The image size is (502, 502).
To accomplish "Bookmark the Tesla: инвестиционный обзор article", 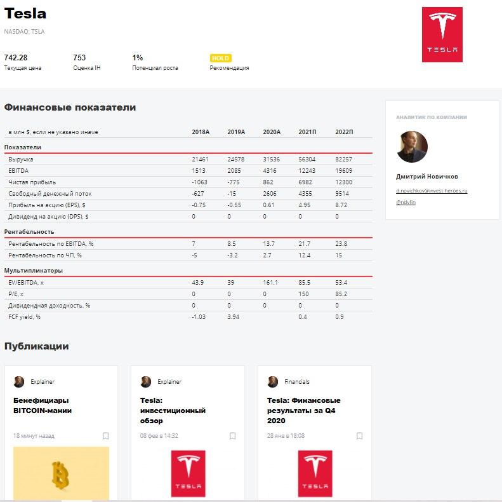I will [233, 436].
